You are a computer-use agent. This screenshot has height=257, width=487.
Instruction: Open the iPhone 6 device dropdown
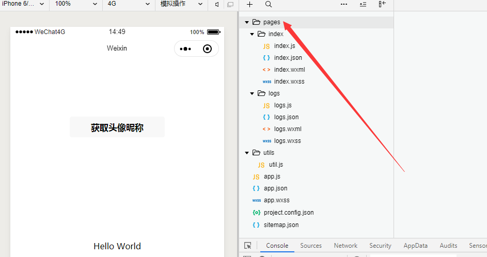pyautogui.click(x=23, y=4)
